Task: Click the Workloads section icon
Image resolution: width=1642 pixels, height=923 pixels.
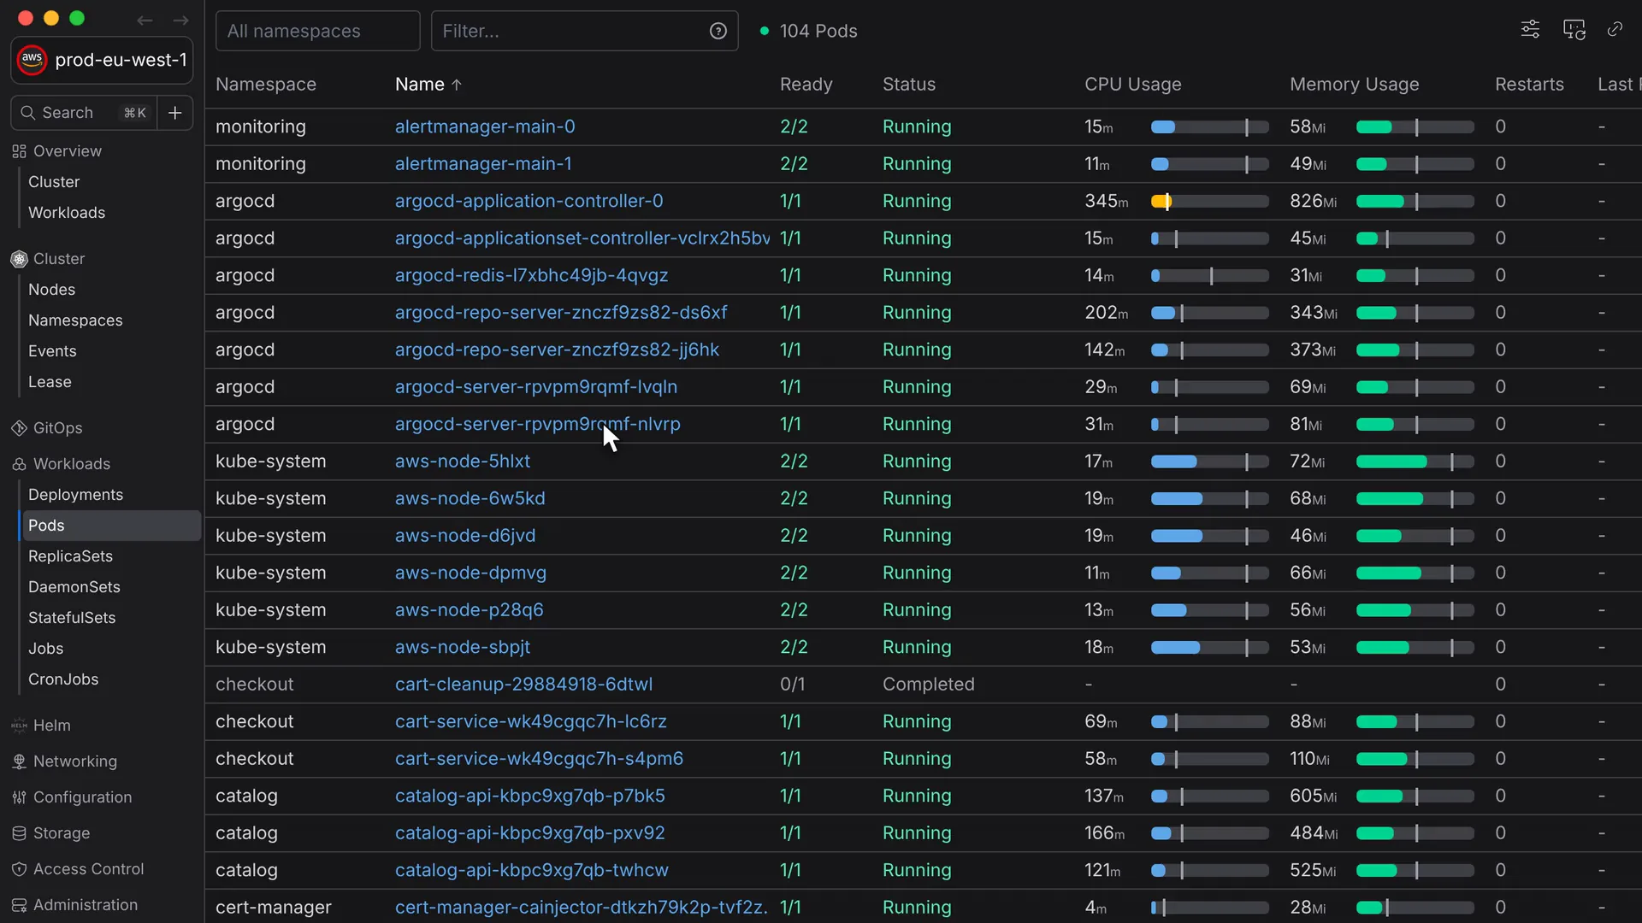Action: click(x=19, y=464)
